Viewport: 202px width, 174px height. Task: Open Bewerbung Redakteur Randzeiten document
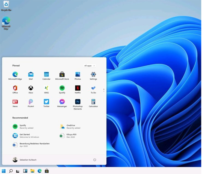31,145
